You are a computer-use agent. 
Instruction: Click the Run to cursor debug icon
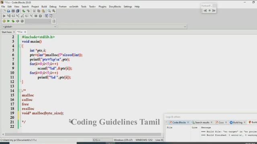tap(9, 16)
